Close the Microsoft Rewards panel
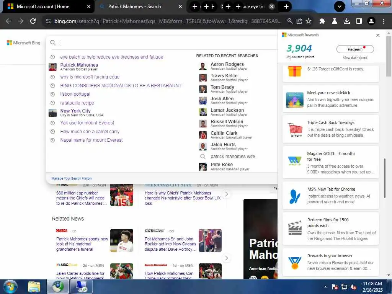The width and height of the screenshot is (392, 294). coord(378,35)
